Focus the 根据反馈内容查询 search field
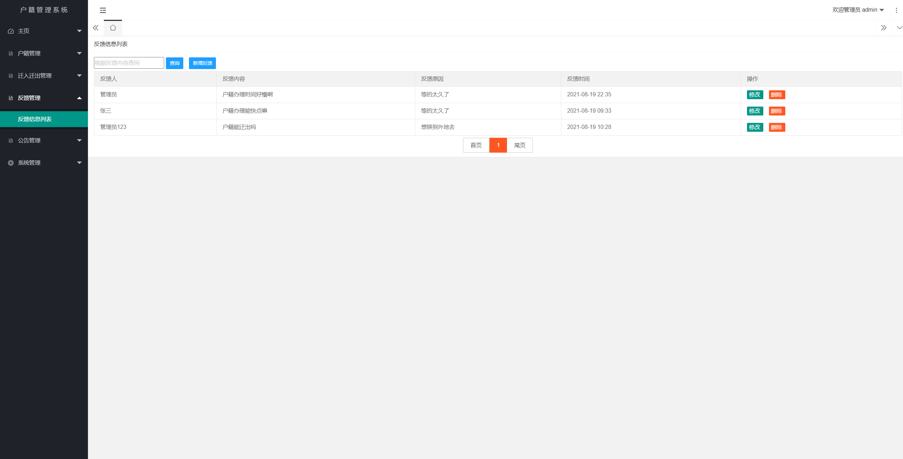 coord(129,63)
